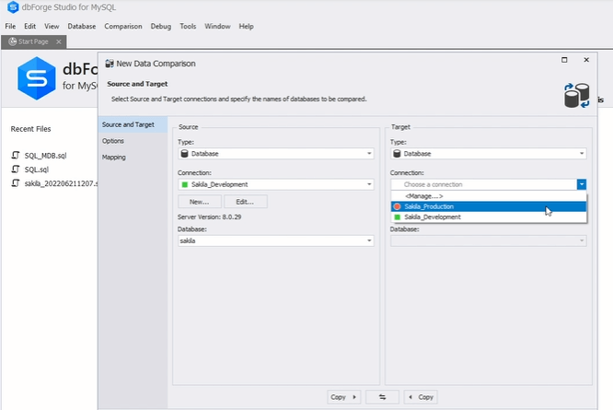The height and width of the screenshot is (410, 613).
Task: Click the SQL.sql file icon
Action: (16, 170)
